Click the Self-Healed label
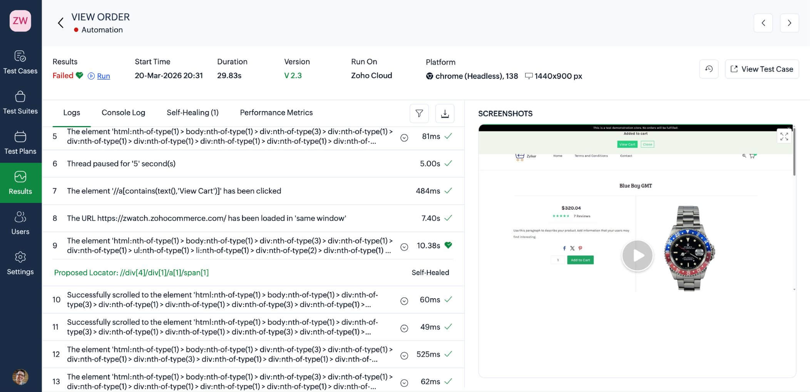This screenshot has height=392, width=810. [x=430, y=272]
